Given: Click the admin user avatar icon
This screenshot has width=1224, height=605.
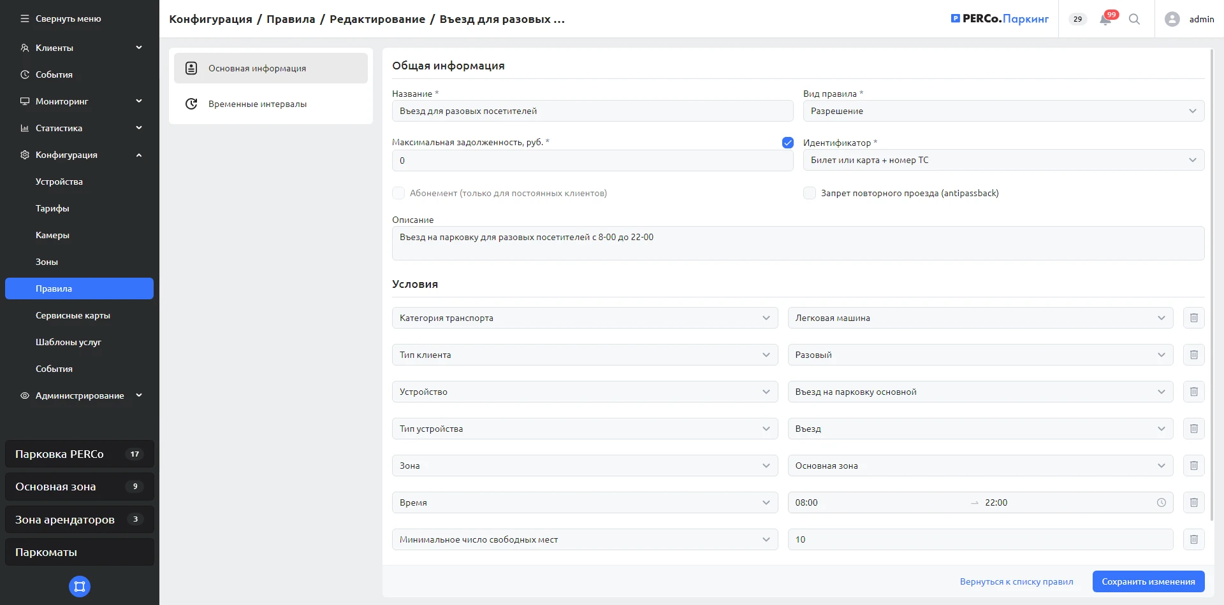Looking at the screenshot, I should point(1172,19).
